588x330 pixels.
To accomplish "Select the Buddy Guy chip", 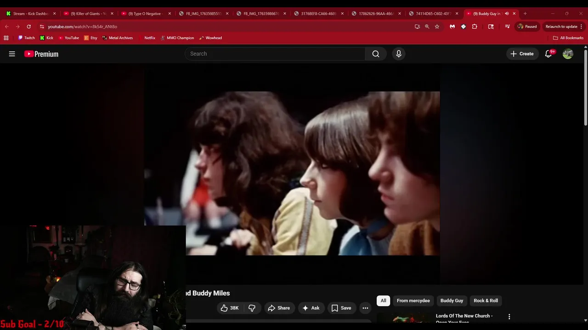I will point(452,301).
